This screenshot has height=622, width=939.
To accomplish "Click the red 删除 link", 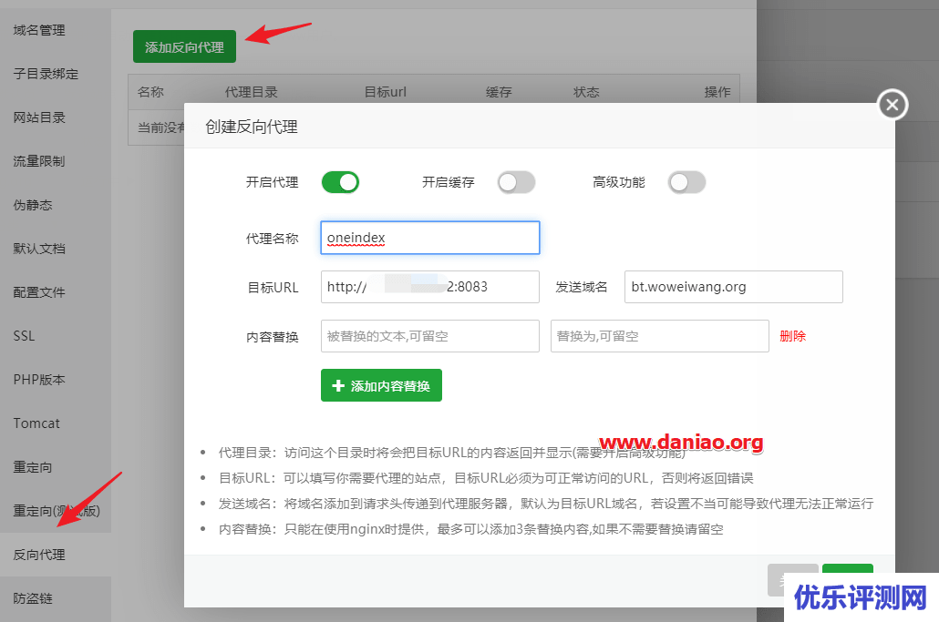I will click(793, 336).
